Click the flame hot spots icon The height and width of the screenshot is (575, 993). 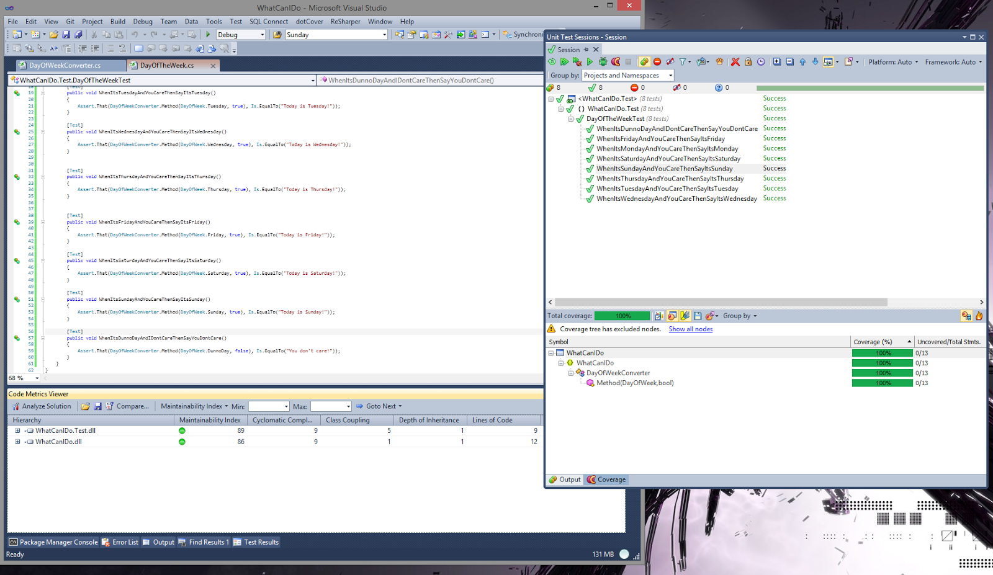point(979,316)
